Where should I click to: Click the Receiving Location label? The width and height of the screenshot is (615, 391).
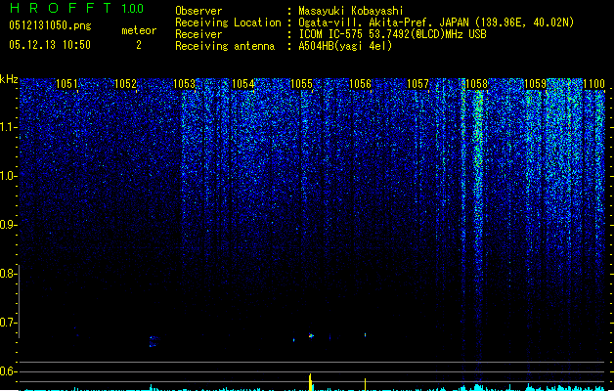(x=228, y=22)
